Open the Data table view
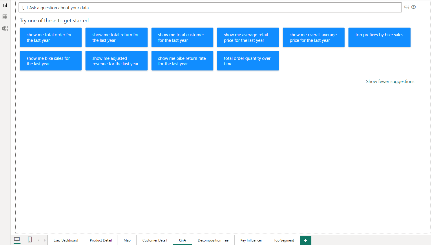431x245 pixels. (5, 17)
